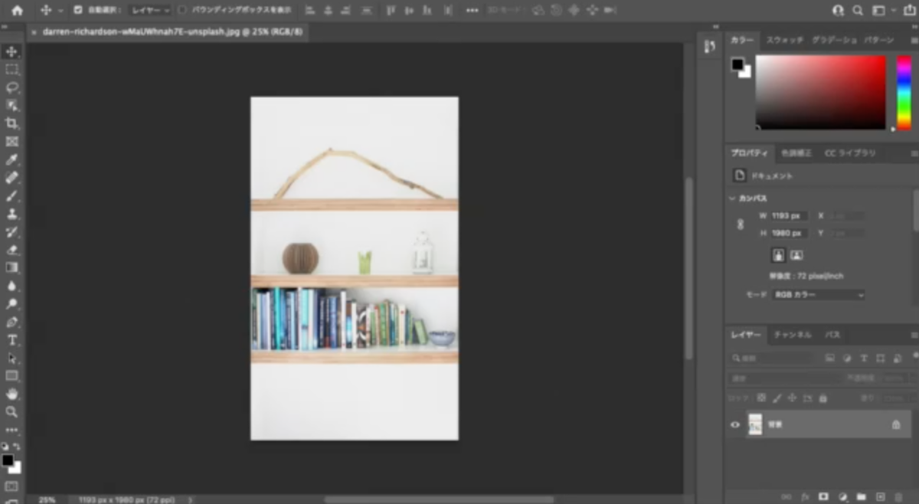Select the Crop tool
This screenshot has height=504, width=919.
tap(11, 123)
